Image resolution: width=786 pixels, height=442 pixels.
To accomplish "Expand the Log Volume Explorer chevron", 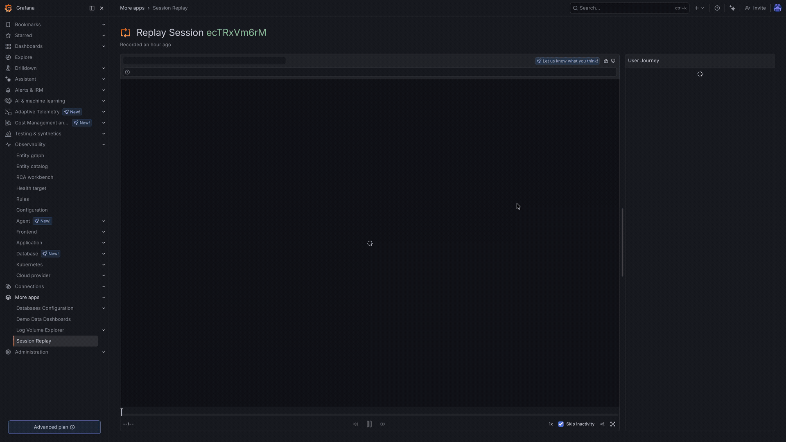I will (x=104, y=330).
